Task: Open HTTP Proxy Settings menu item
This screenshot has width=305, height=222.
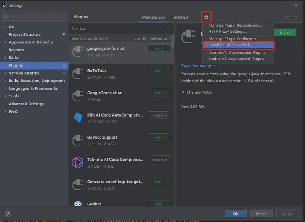Action: tap(238, 32)
